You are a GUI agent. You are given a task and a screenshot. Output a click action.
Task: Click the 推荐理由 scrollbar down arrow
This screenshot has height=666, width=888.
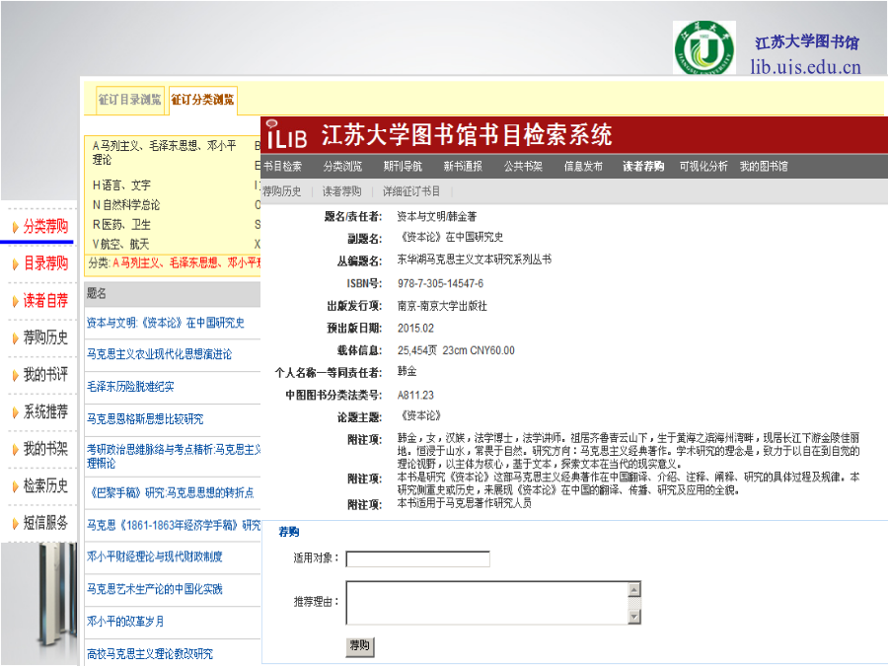634,616
